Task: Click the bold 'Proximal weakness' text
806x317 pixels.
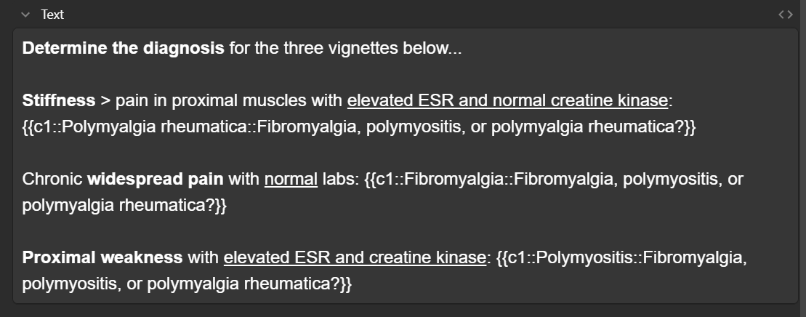Action: pos(102,257)
